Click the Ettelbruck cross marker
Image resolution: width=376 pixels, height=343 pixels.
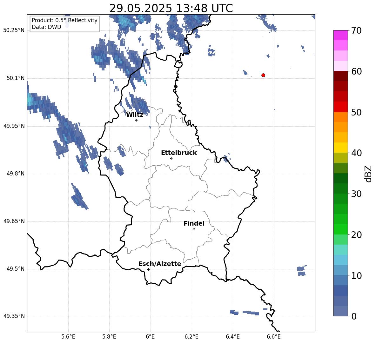[x=171, y=158]
